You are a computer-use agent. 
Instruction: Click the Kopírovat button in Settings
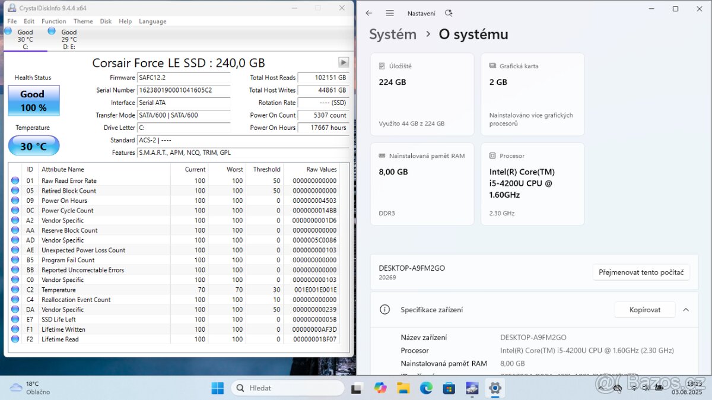tap(645, 309)
